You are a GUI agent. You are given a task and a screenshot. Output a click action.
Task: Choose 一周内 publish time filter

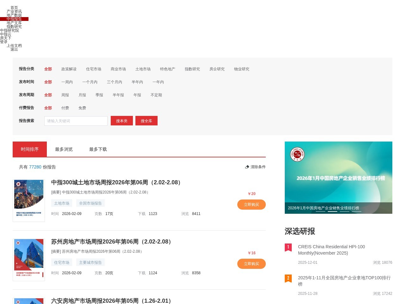tap(67, 82)
